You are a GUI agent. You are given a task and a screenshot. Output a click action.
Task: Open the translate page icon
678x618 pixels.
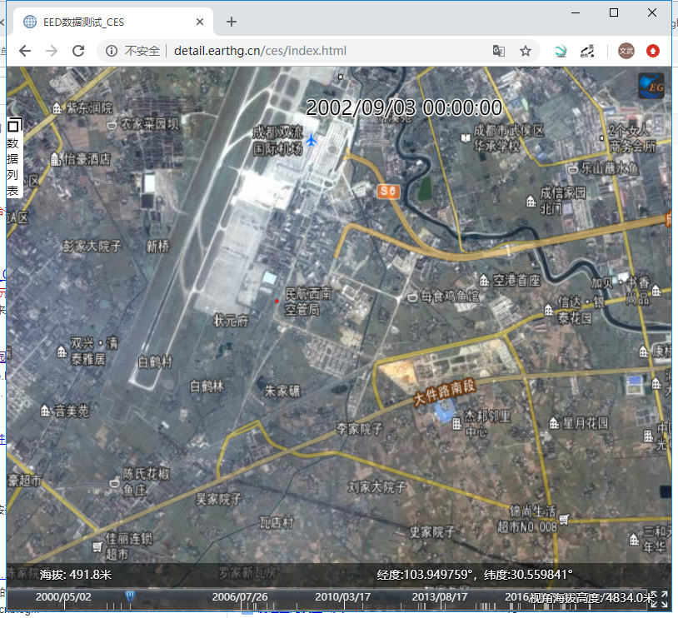point(498,51)
